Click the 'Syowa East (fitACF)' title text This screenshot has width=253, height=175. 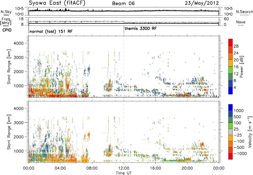point(57,3)
